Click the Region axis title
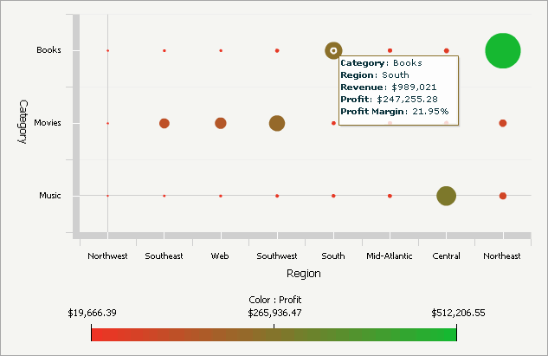 (303, 273)
